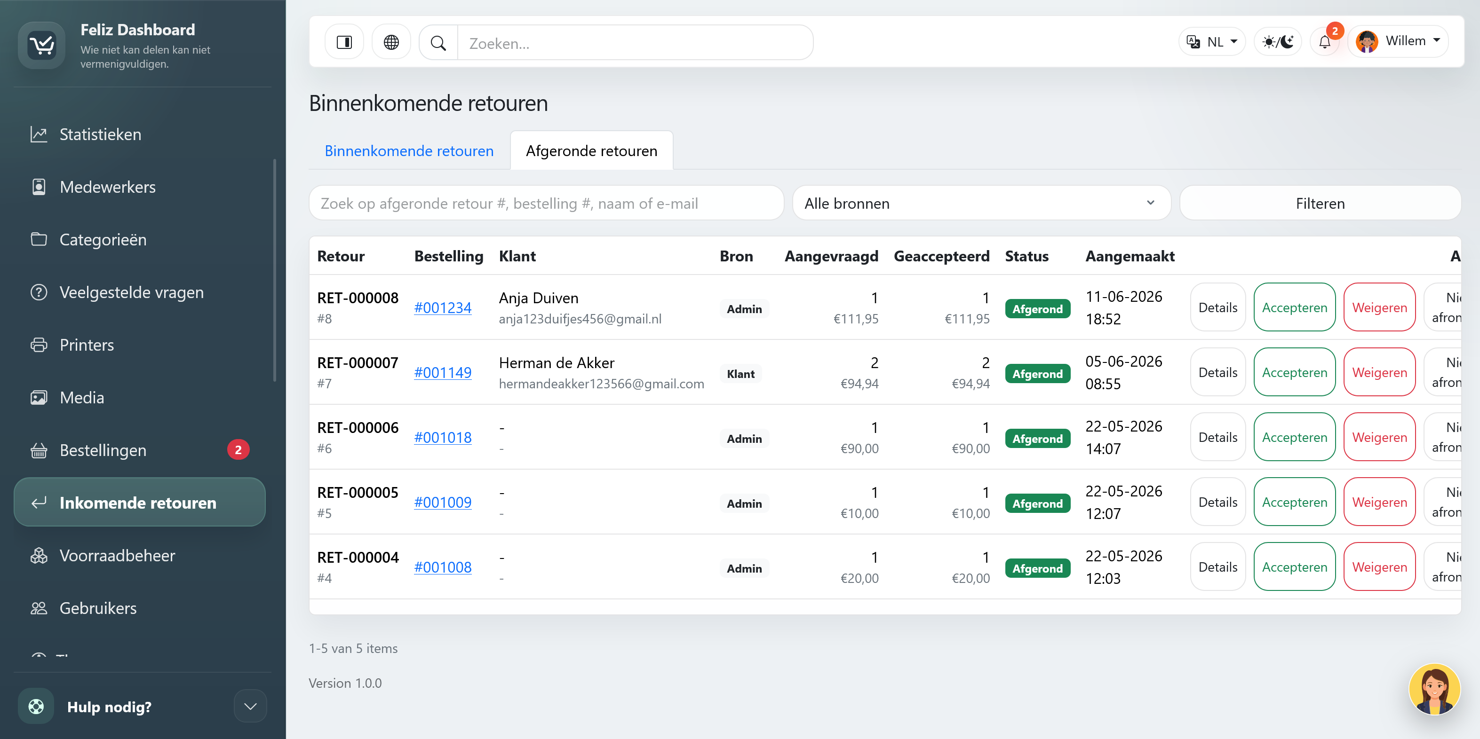Open order link #001008
The image size is (1480, 739).
pos(442,567)
